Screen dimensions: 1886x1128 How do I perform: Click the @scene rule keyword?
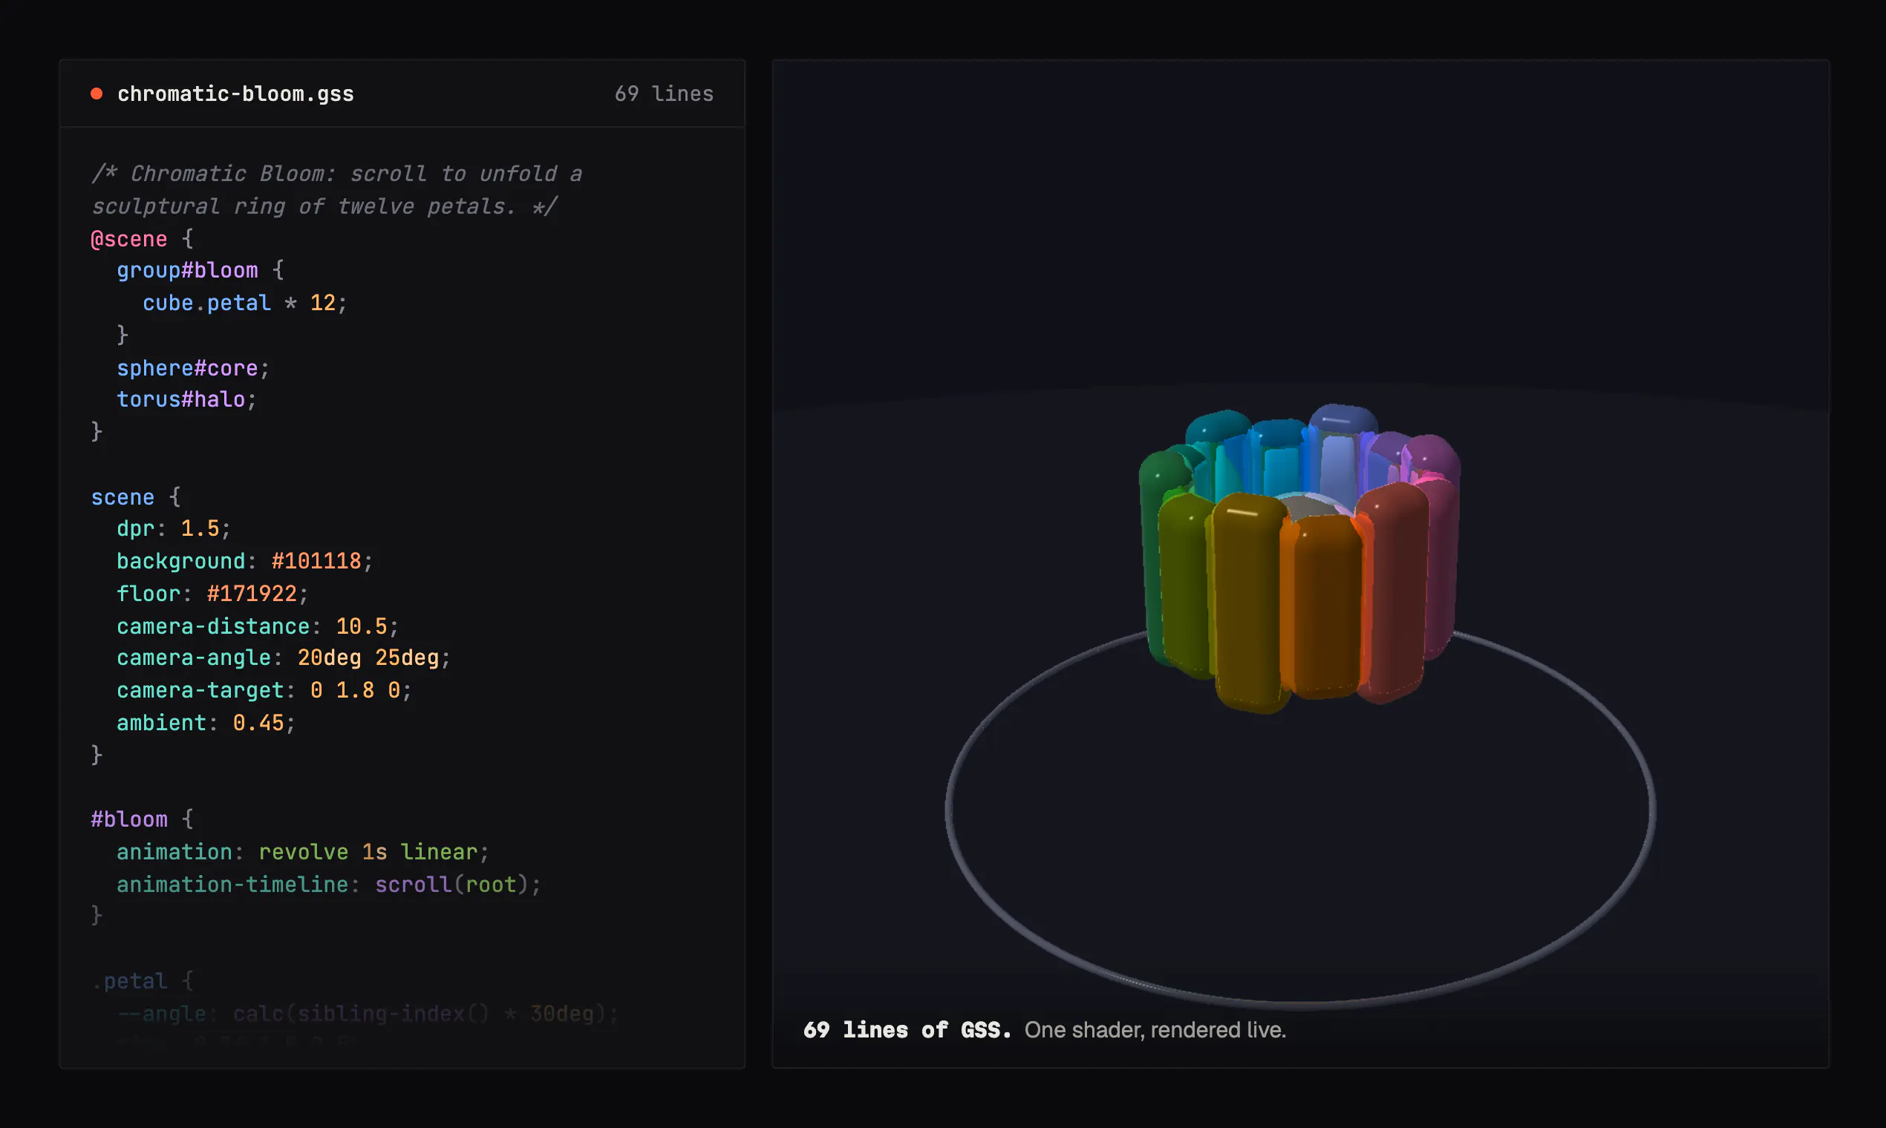click(128, 239)
